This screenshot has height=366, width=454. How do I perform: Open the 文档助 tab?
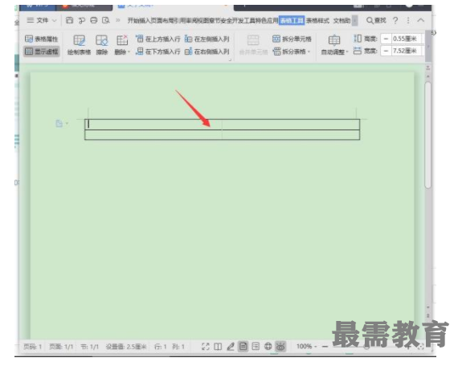(x=342, y=21)
